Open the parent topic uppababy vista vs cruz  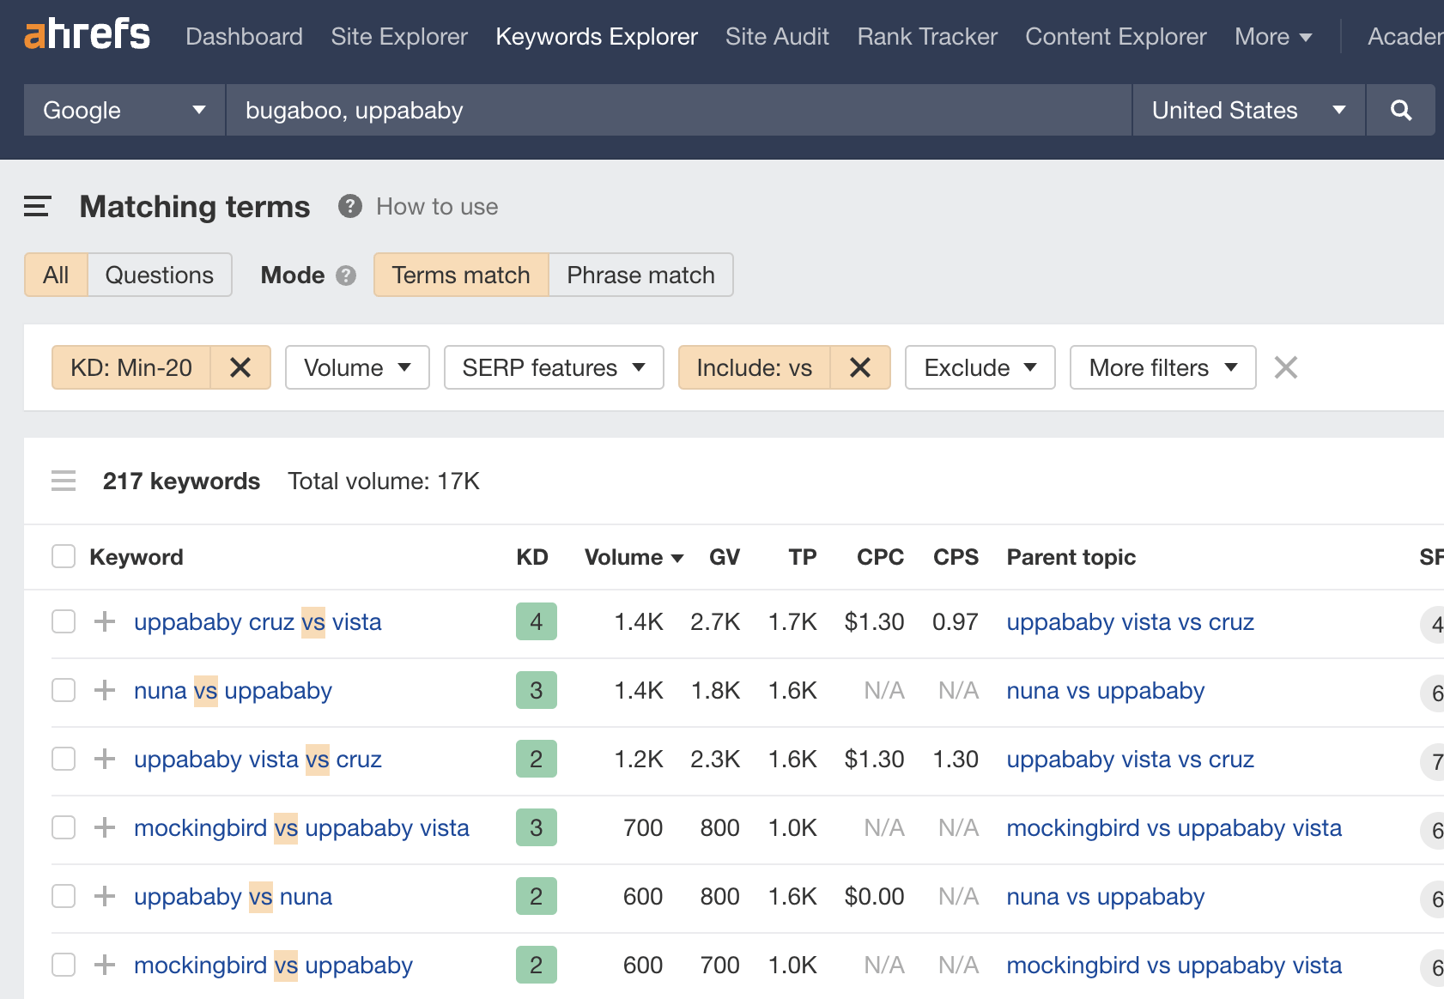tap(1130, 621)
